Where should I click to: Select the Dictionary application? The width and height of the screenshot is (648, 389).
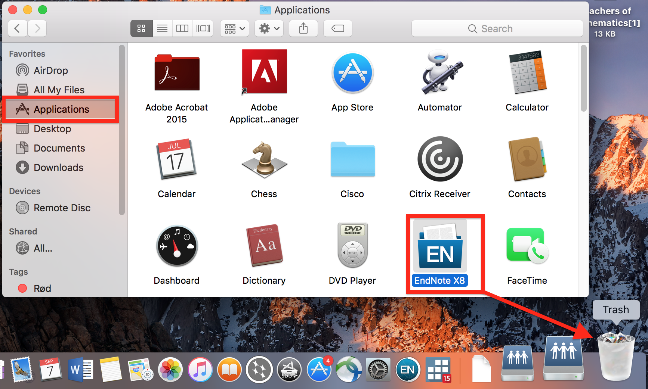(x=264, y=246)
